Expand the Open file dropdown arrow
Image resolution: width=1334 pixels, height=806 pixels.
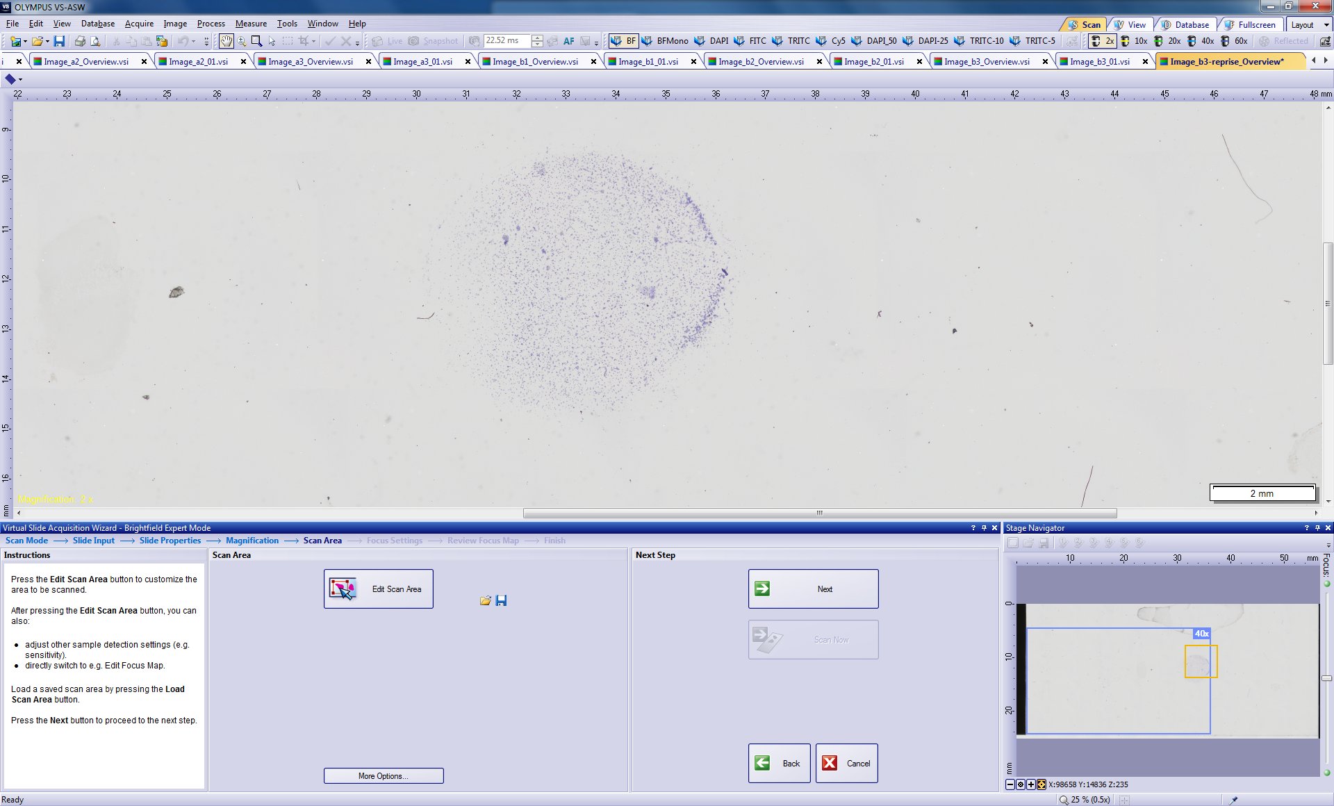(47, 41)
